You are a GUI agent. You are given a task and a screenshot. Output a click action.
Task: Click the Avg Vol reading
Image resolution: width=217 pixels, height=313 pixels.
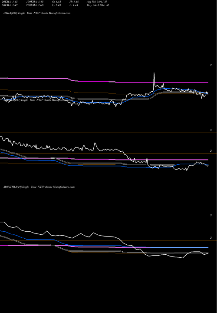tap(97, 2)
